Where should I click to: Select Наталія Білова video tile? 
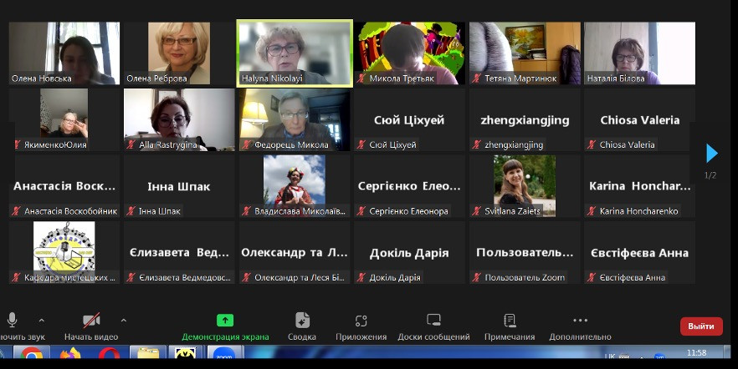click(x=639, y=53)
